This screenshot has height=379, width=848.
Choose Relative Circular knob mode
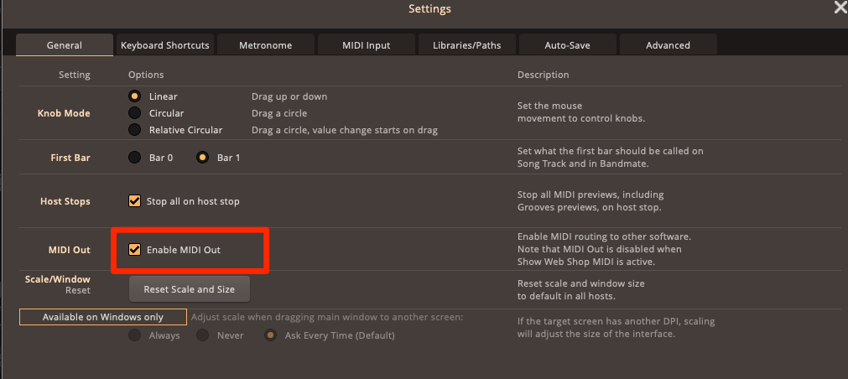(x=134, y=130)
